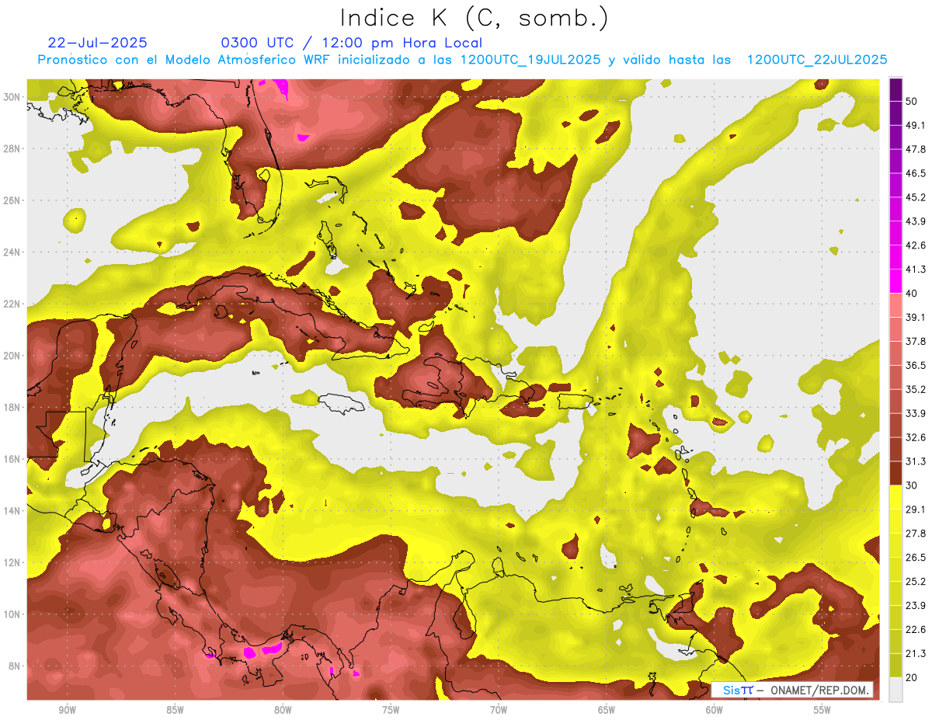
Task: Click the 30N latitude label
Action: 13,96
